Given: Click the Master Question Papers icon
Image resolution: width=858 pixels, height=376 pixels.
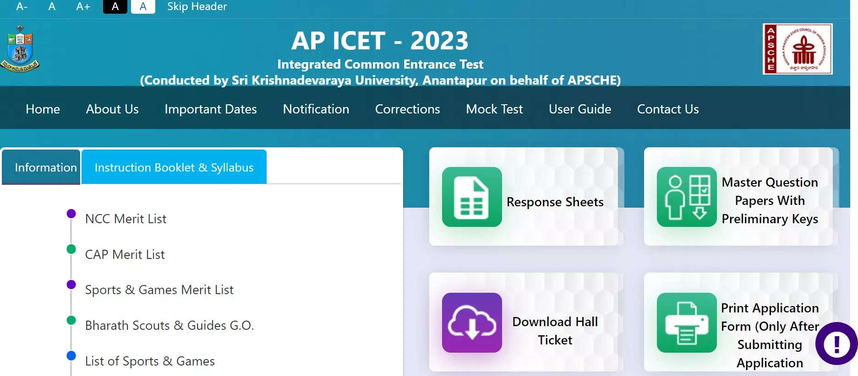Looking at the screenshot, I should point(687,197).
